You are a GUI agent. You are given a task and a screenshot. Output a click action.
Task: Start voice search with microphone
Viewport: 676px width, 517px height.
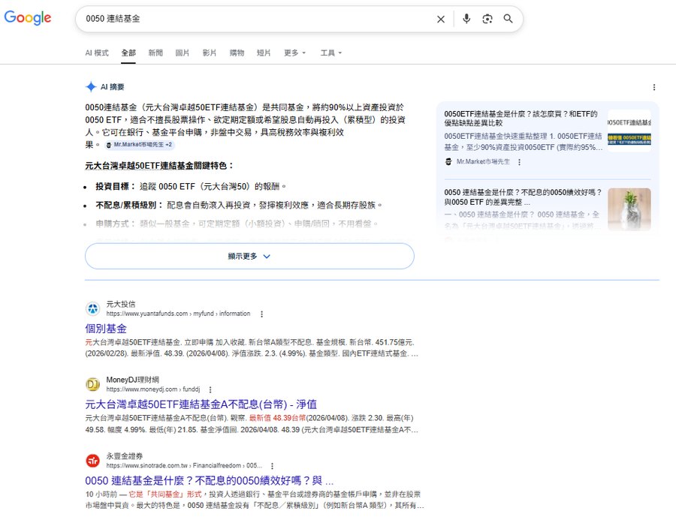(466, 19)
